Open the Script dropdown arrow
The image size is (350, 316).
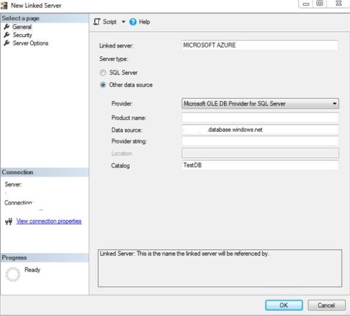123,22
